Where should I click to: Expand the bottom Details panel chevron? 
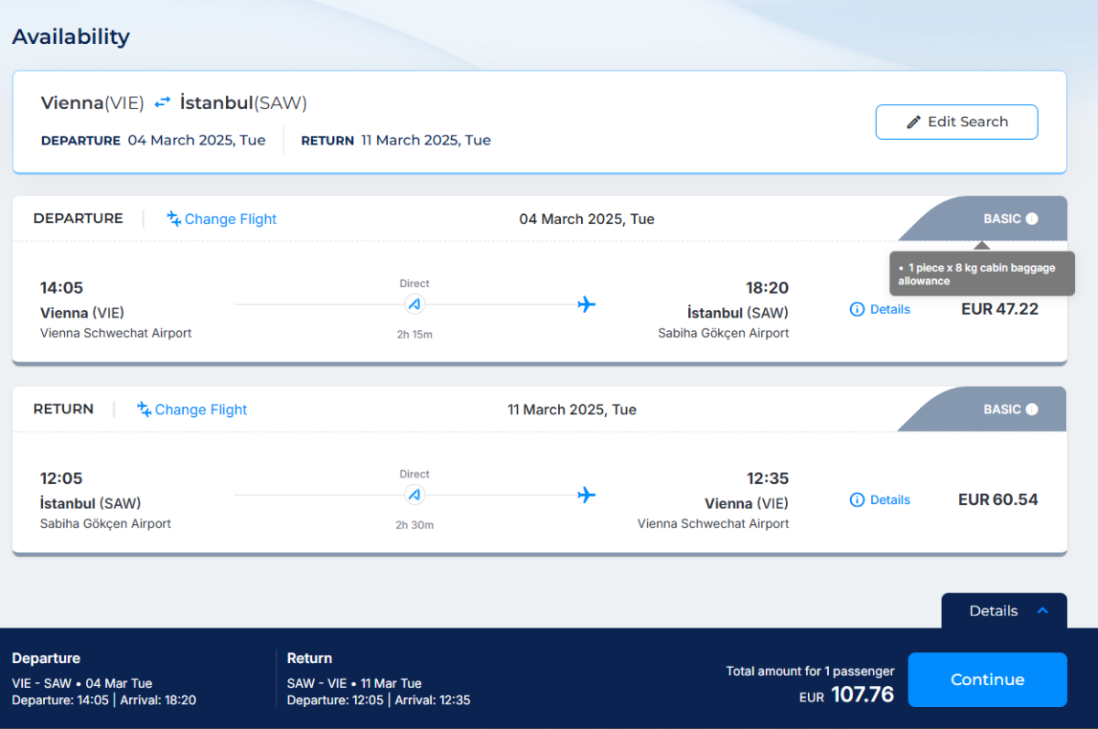[1042, 610]
